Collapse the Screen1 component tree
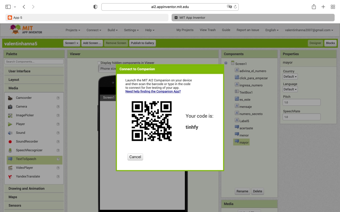The height and width of the screenshot is (212, 340). [x=226, y=63]
